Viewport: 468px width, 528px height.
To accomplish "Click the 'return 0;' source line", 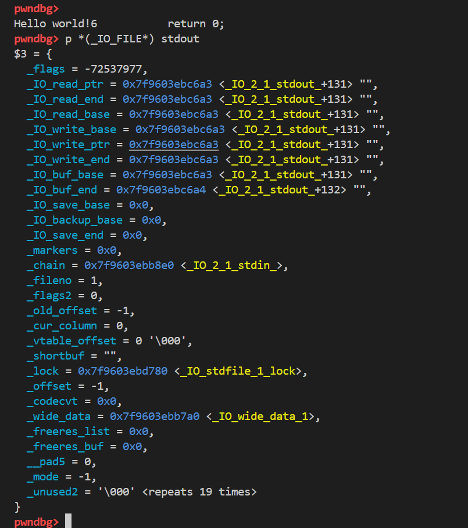I will (x=196, y=24).
